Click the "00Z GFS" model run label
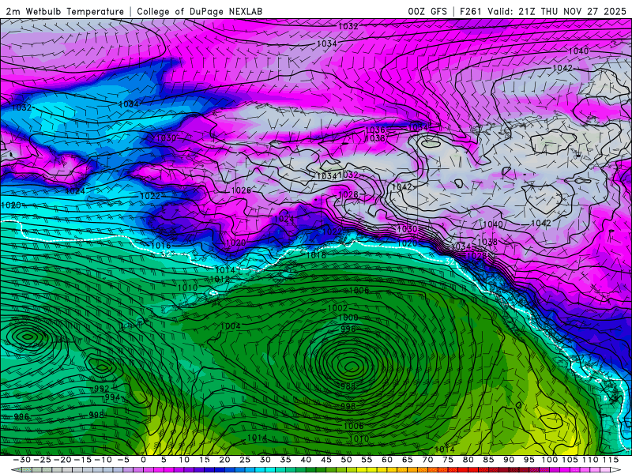This screenshot has height=474, width=632. click(427, 11)
